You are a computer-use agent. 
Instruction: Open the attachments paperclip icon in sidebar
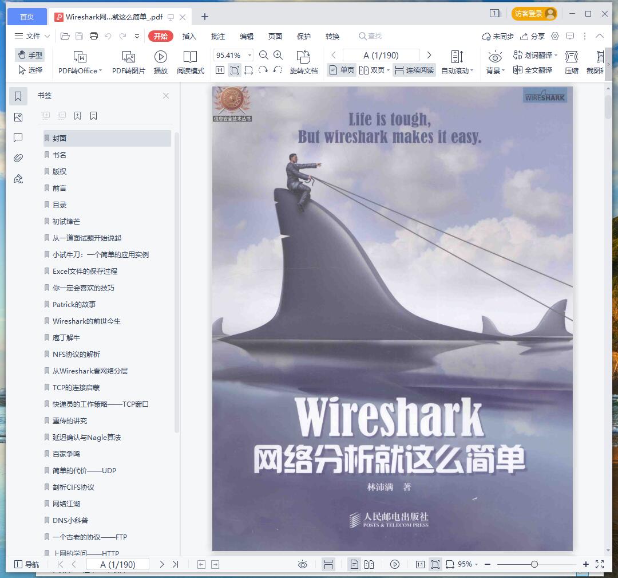(x=18, y=158)
